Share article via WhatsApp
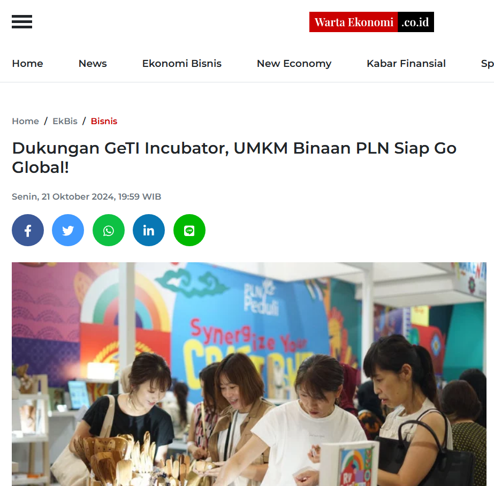494x486 pixels. [x=108, y=230]
